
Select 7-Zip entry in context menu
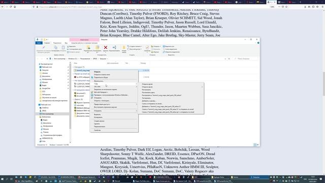tap(114, 84)
